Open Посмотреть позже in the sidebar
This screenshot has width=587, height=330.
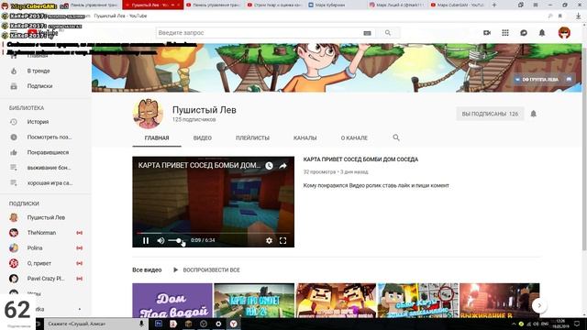point(46,137)
